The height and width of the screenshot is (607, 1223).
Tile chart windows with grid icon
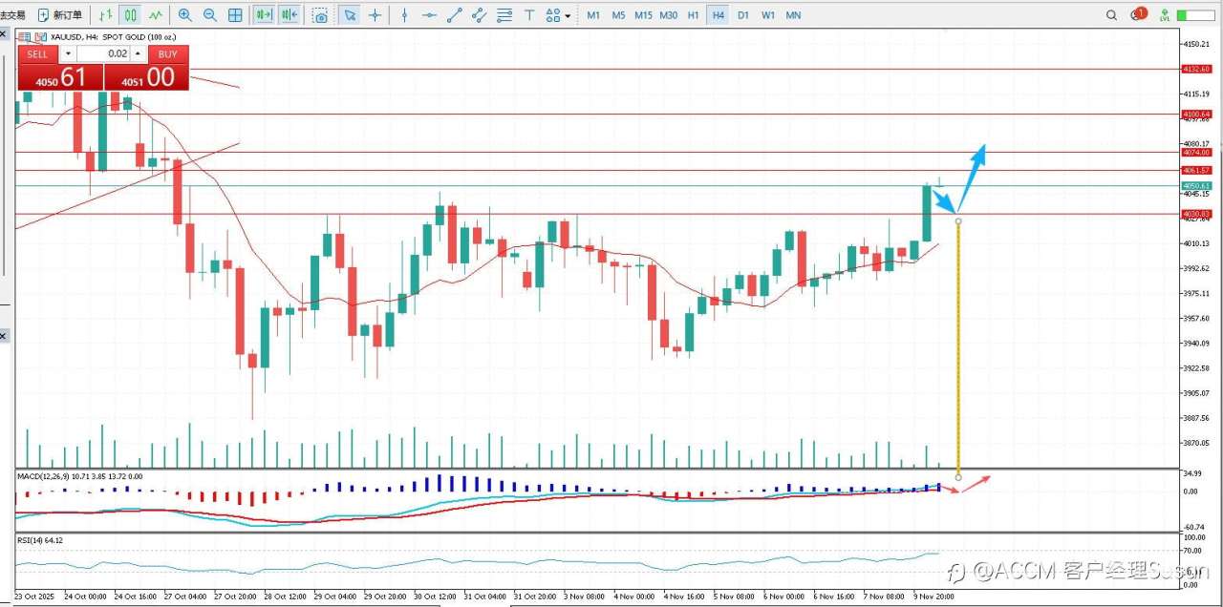click(235, 15)
